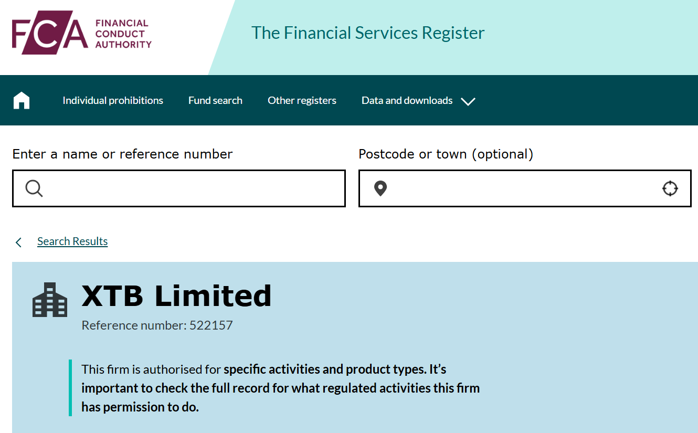Go to the home page icon
The height and width of the screenshot is (433, 698).
[x=22, y=100]
